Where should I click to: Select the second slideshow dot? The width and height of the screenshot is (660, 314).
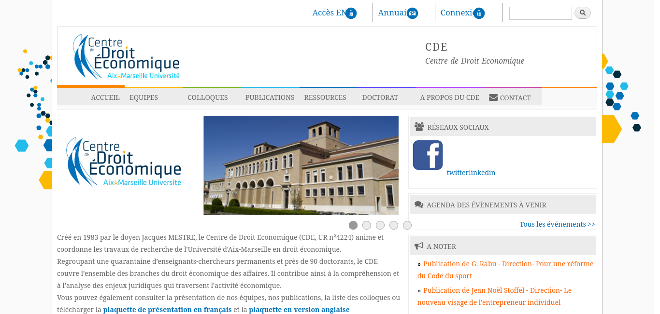(367, 225)
